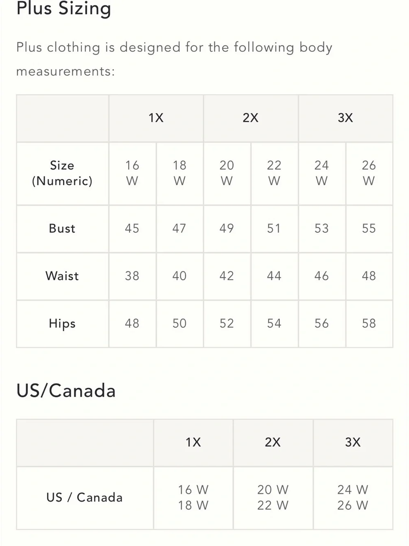Select bust measurement 45

[132, 229]
